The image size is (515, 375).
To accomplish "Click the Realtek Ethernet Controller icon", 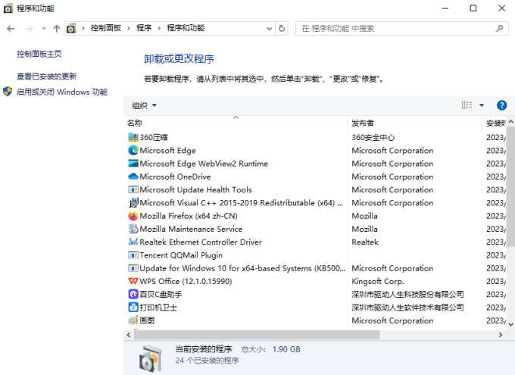I will (133, 242).
